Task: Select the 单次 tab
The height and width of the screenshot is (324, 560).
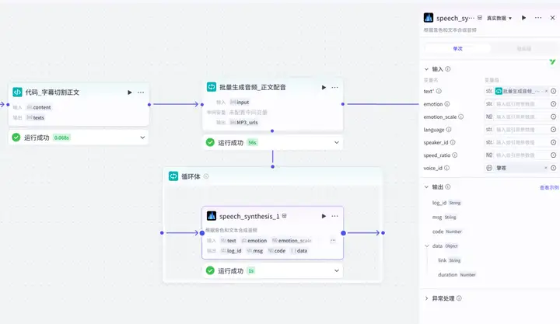Action: pos(457,48)
